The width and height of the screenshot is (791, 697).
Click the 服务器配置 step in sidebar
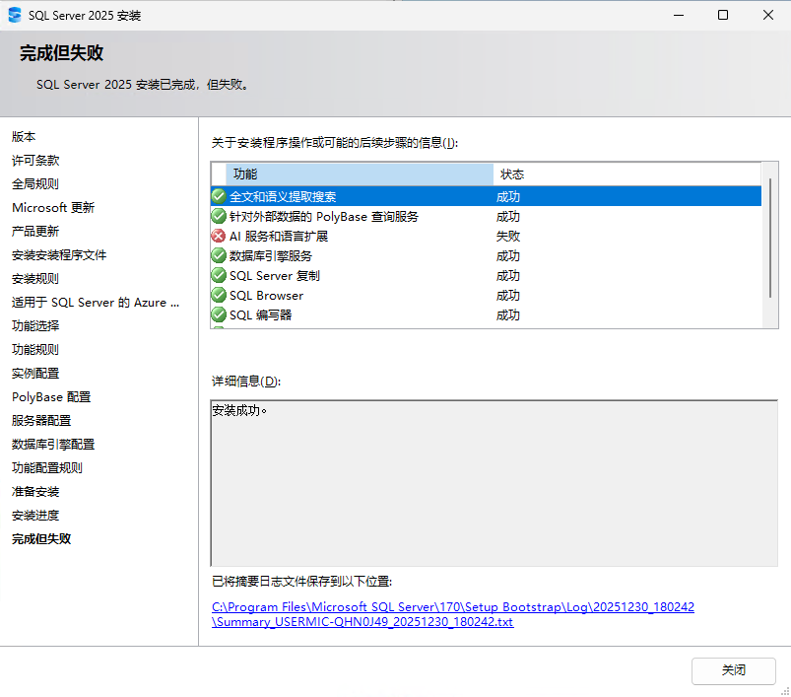(x=41, y=420)
